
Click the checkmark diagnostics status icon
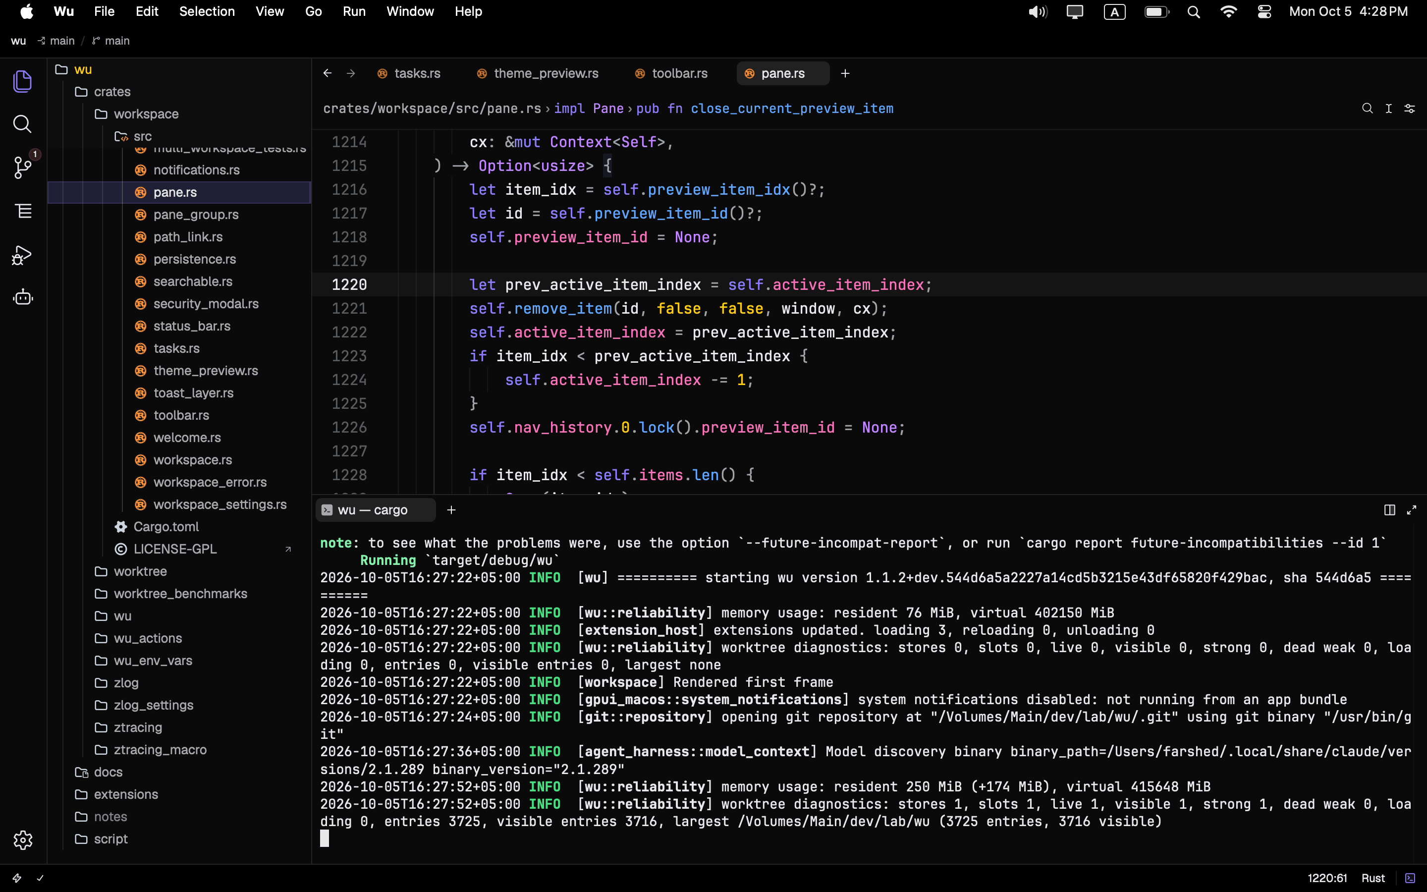40,878
